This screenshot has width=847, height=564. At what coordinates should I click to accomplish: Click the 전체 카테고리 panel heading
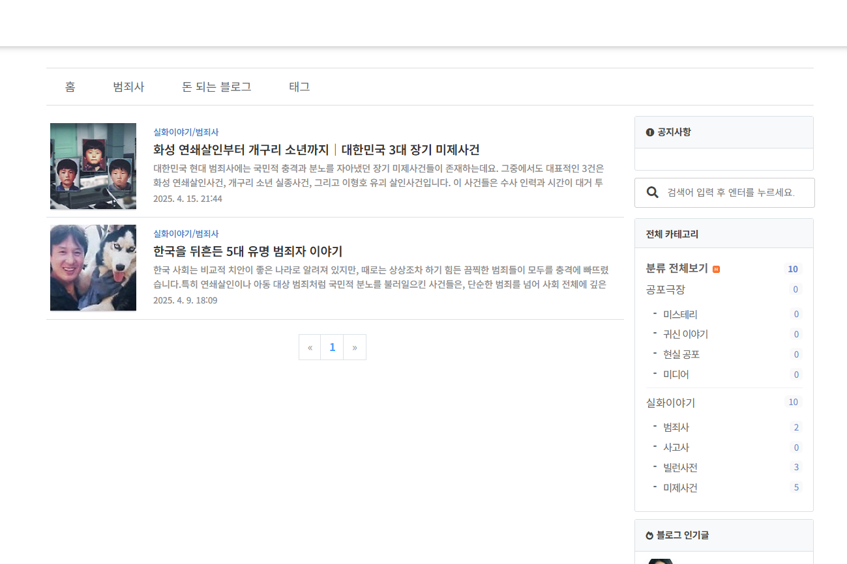coord(672,234)
